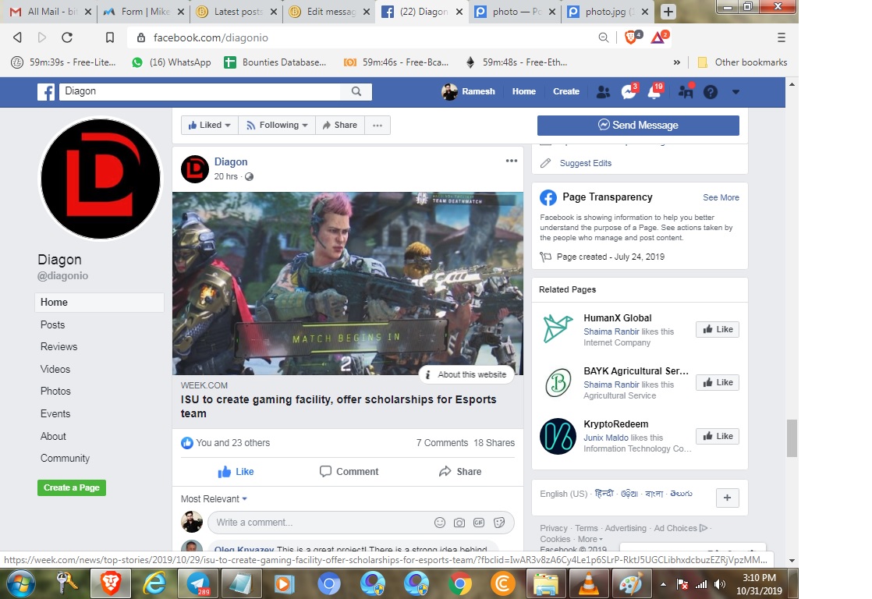872x599 pixels.
Task: Click the Write a comment field
Action: click(x=320, y=523)
